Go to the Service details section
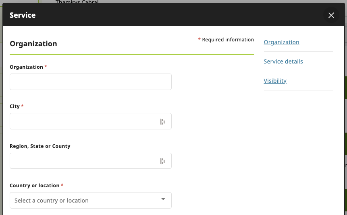This screenshot has width=347, height=215. click(x=283, y=61)
